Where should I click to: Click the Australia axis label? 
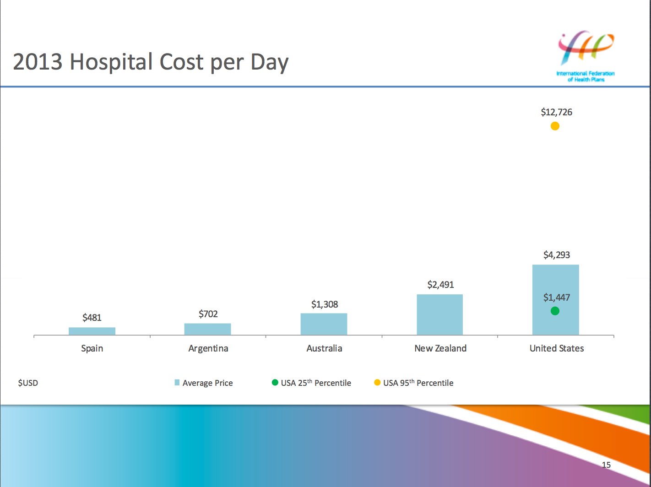pyautogui.click(x=324, y=348)
